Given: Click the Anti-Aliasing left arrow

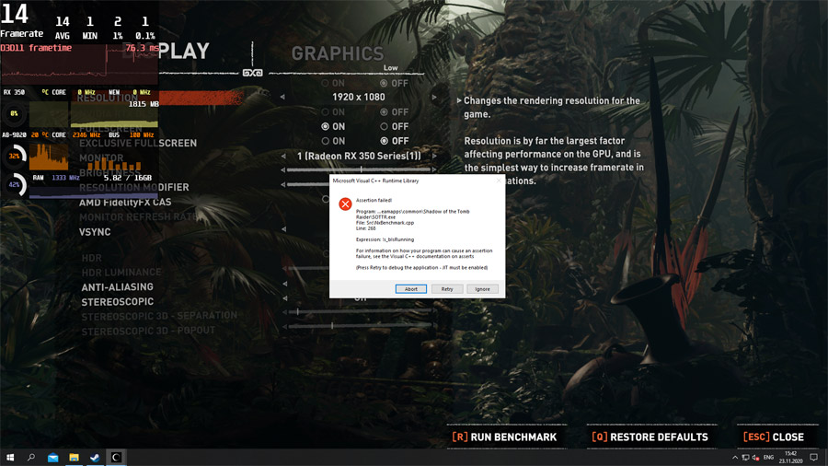Looking at the screenshot, I should pos(284,285).
